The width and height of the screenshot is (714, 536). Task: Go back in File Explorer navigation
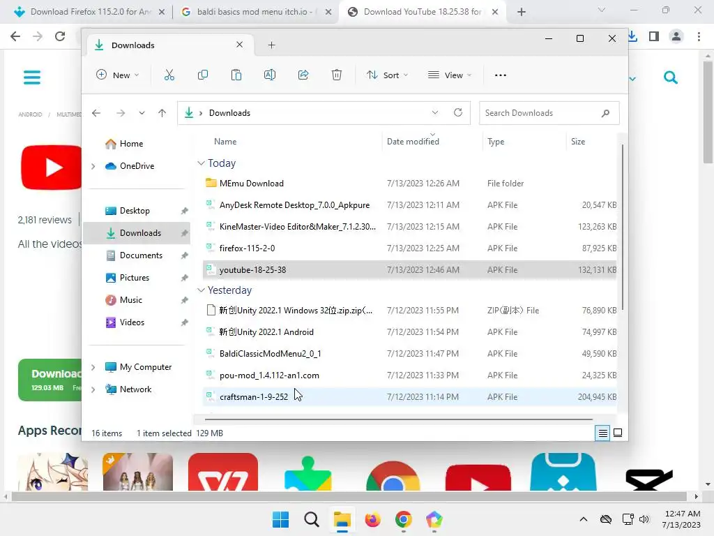(x=96, y=113)
